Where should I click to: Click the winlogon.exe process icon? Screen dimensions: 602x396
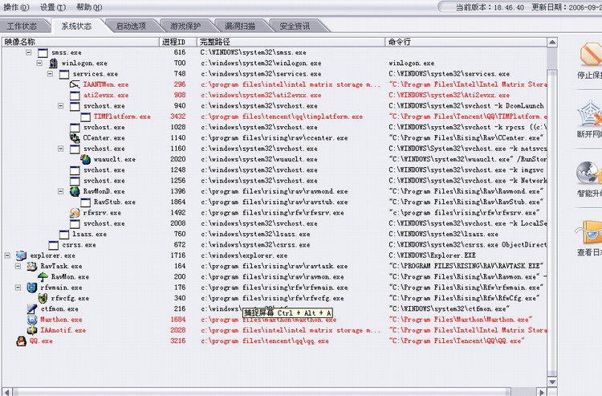pyautogui.click(x=53, y=63)
